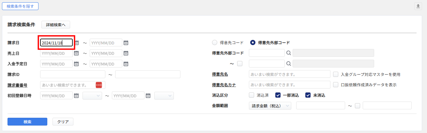The height and width of the screenshot is (133, 427).
Task: Click the 詳細検索へ button
Action: [56, 25]
